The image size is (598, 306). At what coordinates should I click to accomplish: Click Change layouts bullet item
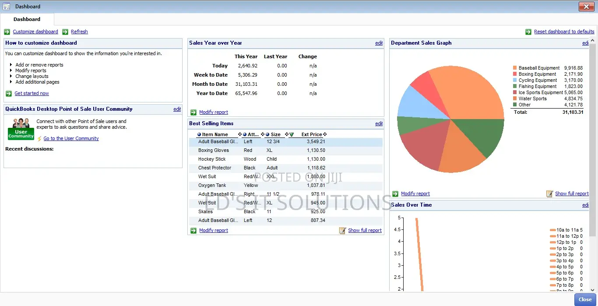(32, 76)
